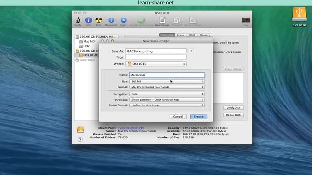This screenshot has height=175, width=312.
Task: Click the Verify Disk button
Action: point(233,108)
